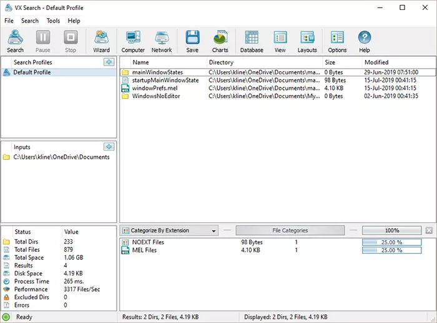Image resolution: width=437 pixels, height=323 pixels.
Task: Save results with the Save icon
Action: tap(192, 41)
